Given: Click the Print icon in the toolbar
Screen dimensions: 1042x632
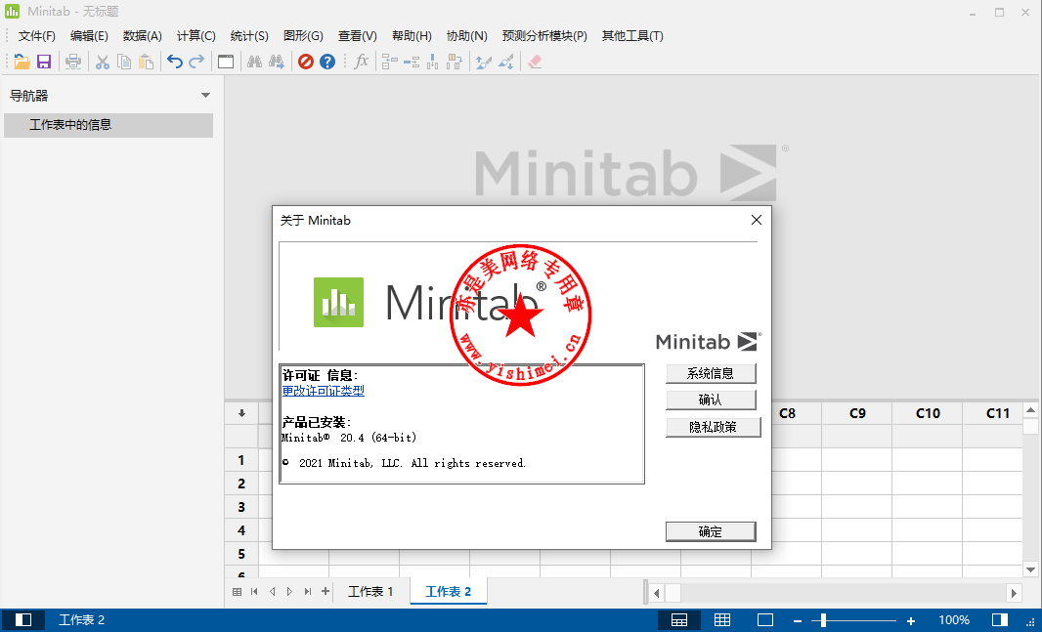Looking at the screenshot, I should coord(73,62).
